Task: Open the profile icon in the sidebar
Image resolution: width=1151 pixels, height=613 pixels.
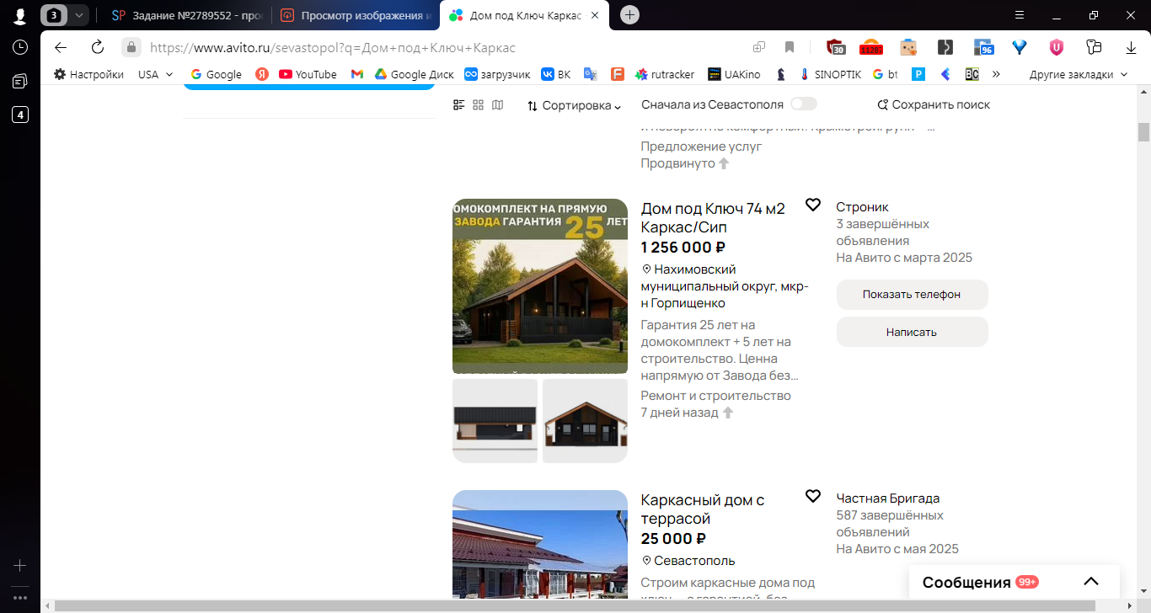Action: pos(20,15)
